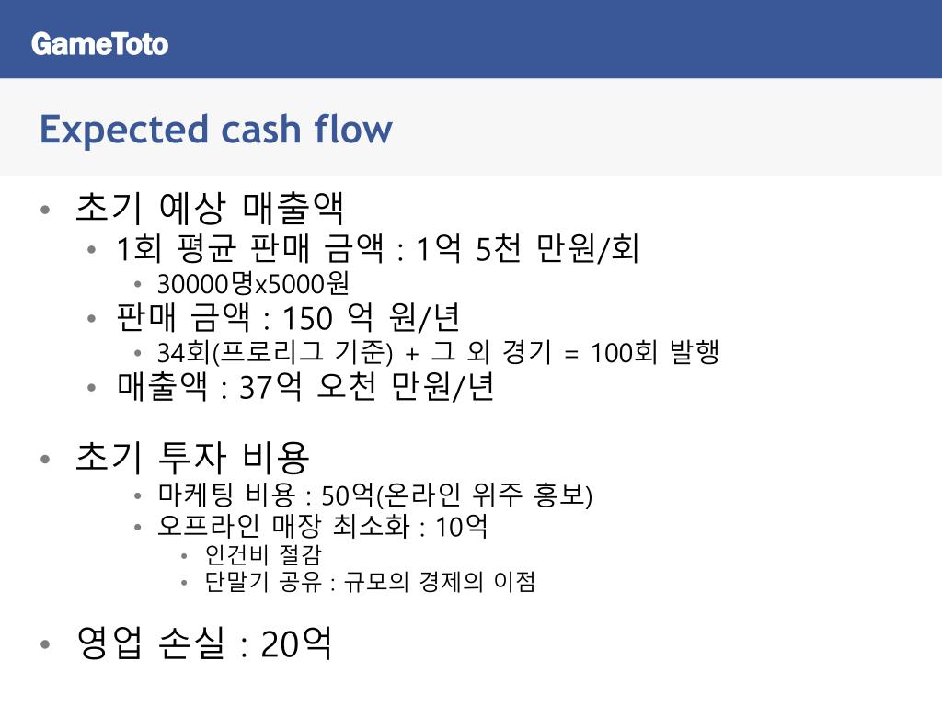Click the 오프라인 매장 최소화 : 10억 line
Viewport: 942px width, 706px height.
(x=322, y=527)
